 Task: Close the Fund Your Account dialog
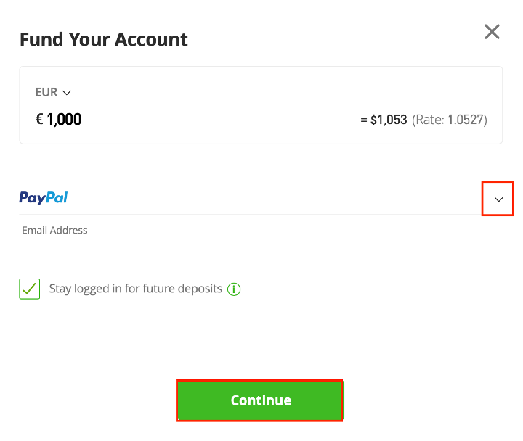coord(492,32)
